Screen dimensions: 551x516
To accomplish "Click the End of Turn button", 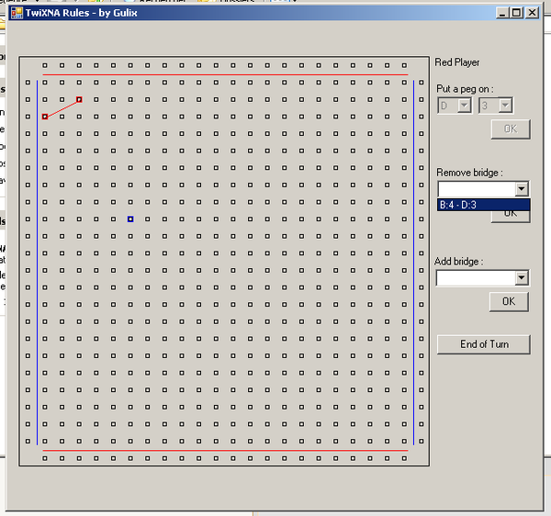I will click(484, 344).
